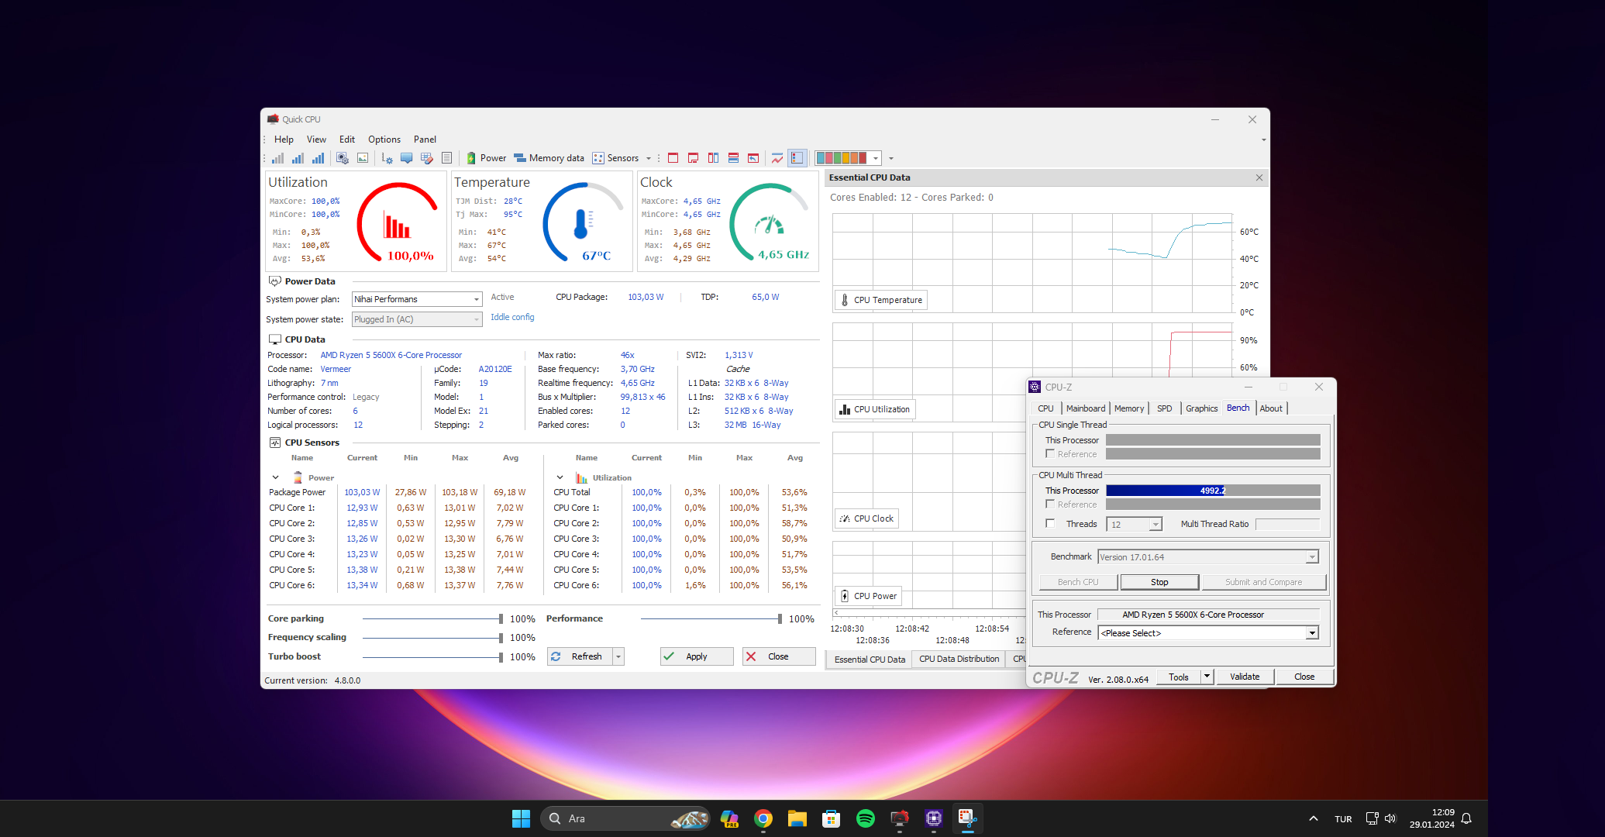Click the Turbo boost slider handle
The height and width of the screenshot is (837, 1605).
pos(501,656)
